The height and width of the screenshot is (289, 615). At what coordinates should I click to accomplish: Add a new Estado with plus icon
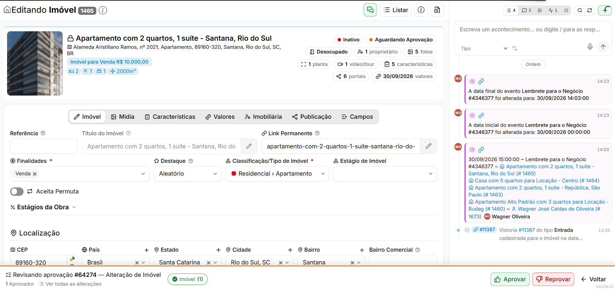218,250
